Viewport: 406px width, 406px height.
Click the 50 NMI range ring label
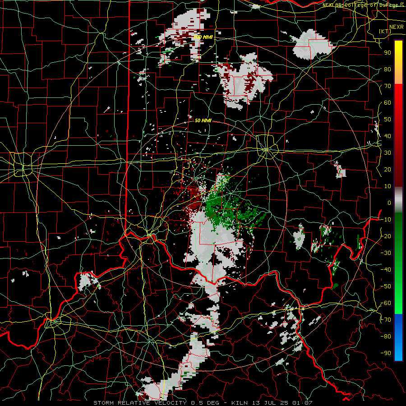pyautogui.click(x=203, y=120)
